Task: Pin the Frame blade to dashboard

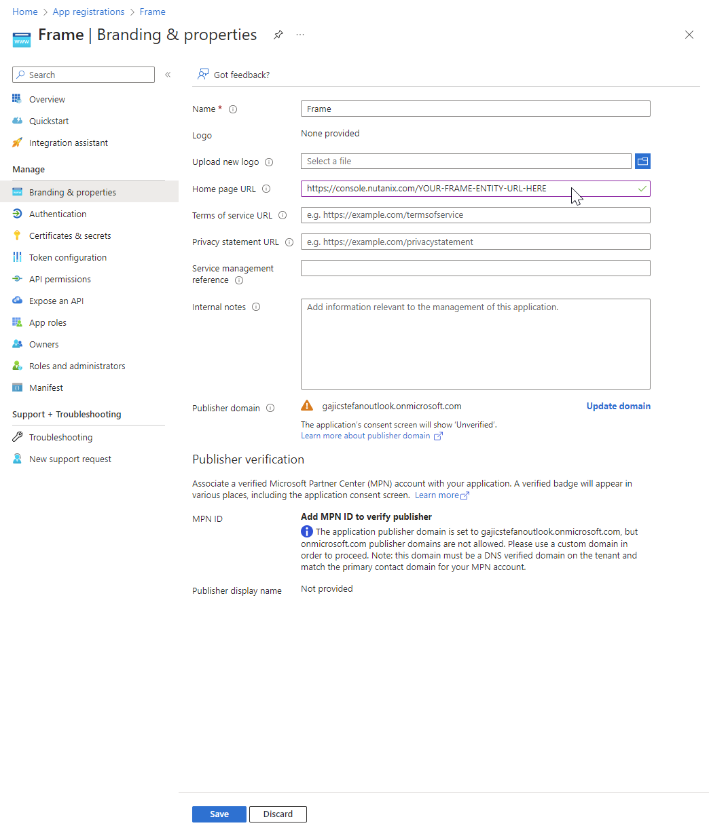Action: [278, 35]
